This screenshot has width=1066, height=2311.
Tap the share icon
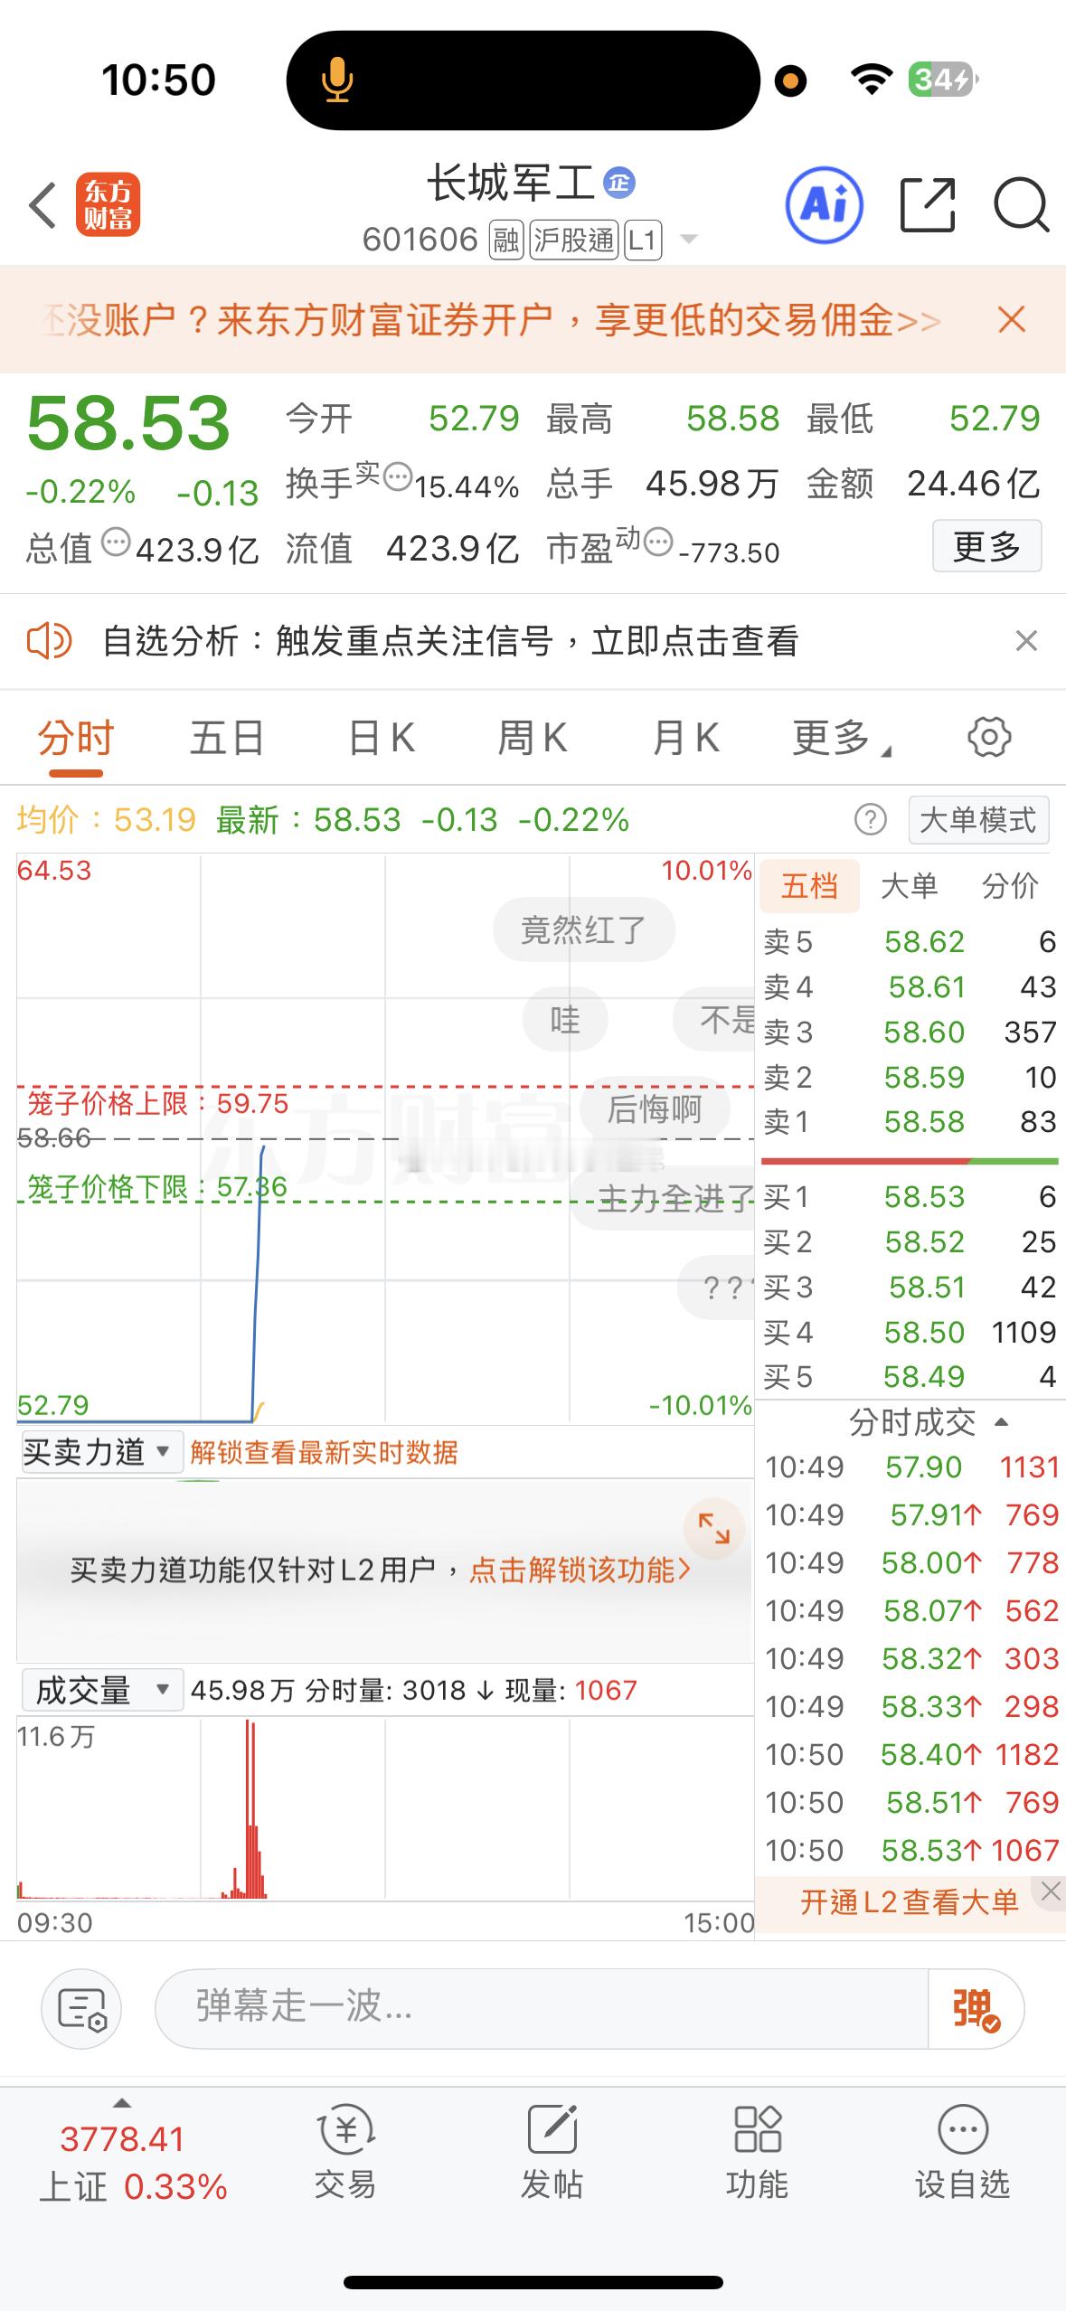(928, 205)
